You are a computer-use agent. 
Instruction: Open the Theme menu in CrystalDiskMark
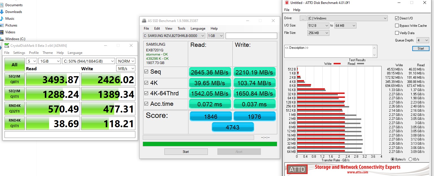(x=47, y=53)
